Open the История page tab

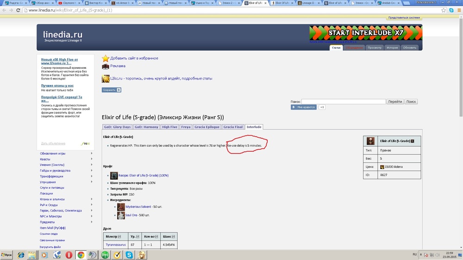(x=392, y=48)
